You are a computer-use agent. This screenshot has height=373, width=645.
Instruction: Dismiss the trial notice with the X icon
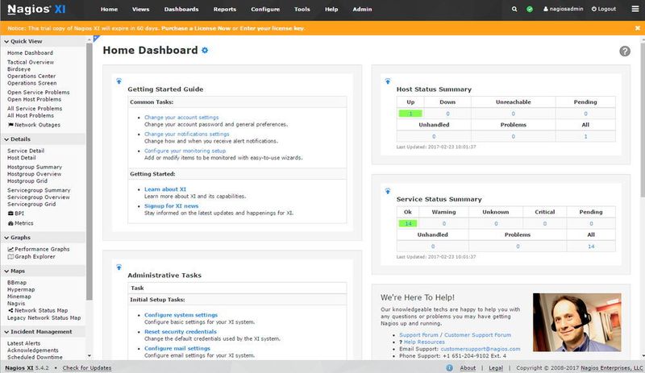click(637, 28)
